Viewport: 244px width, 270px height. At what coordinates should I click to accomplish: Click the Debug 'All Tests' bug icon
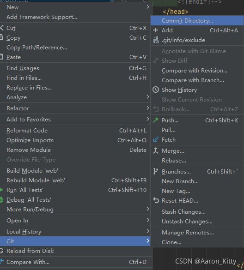coord(1,200)
